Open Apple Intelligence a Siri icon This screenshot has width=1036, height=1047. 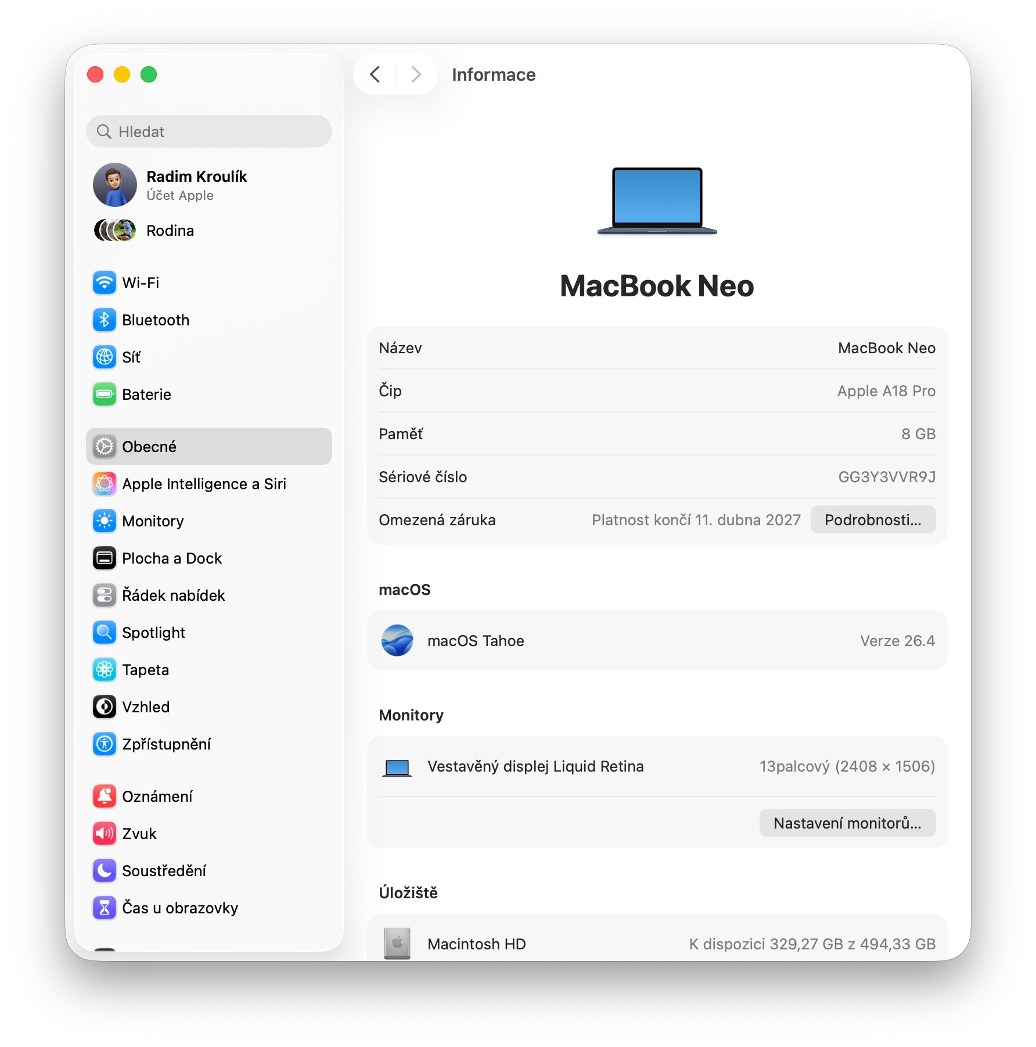click(105, 484)
